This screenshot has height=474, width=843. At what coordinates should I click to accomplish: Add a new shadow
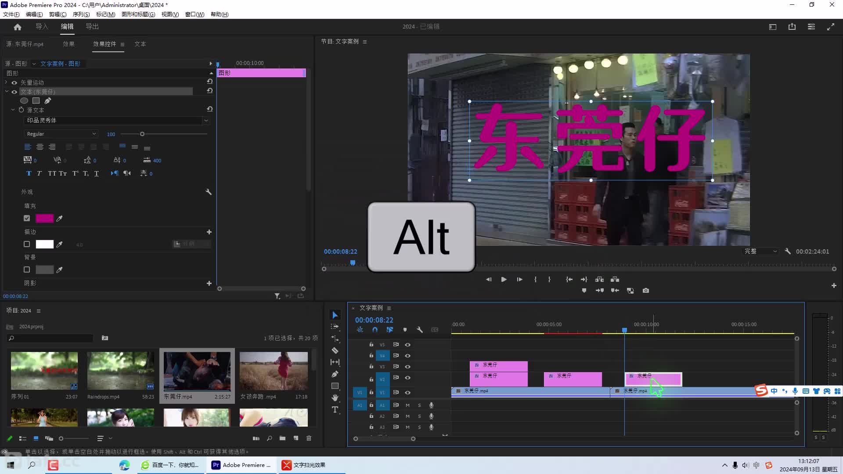point(209,283)
